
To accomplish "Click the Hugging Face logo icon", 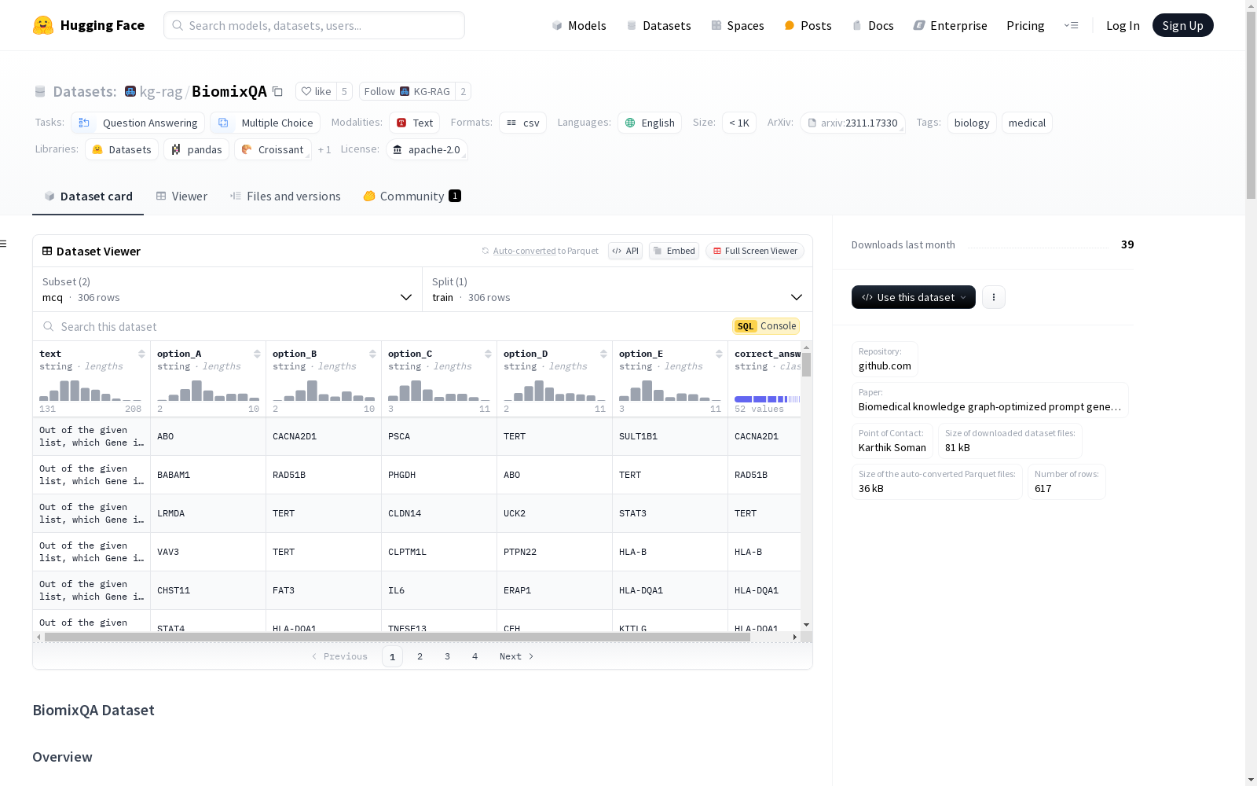I will pyautogui.click(x=42, y=25).
